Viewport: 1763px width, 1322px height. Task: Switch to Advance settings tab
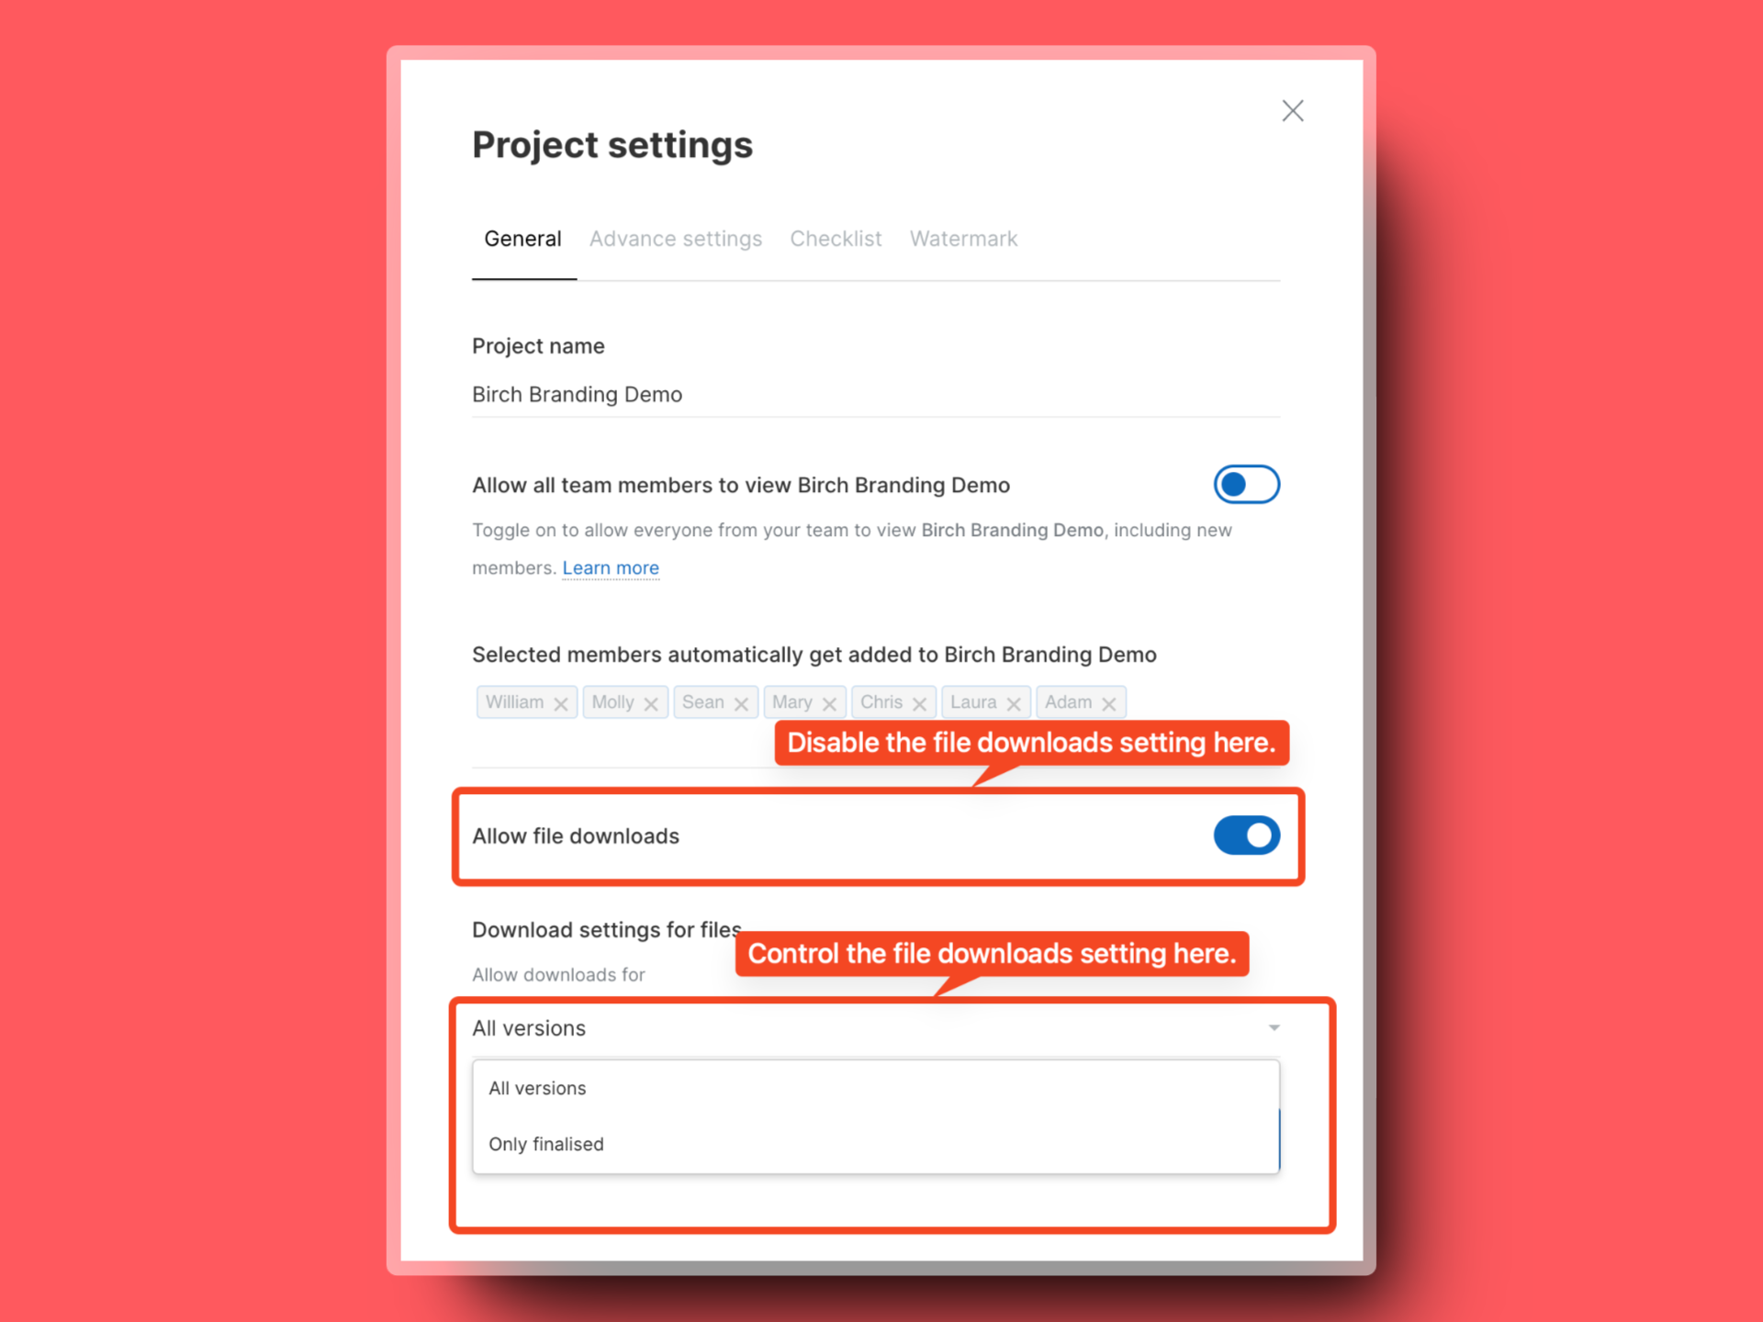coord(672,239)
